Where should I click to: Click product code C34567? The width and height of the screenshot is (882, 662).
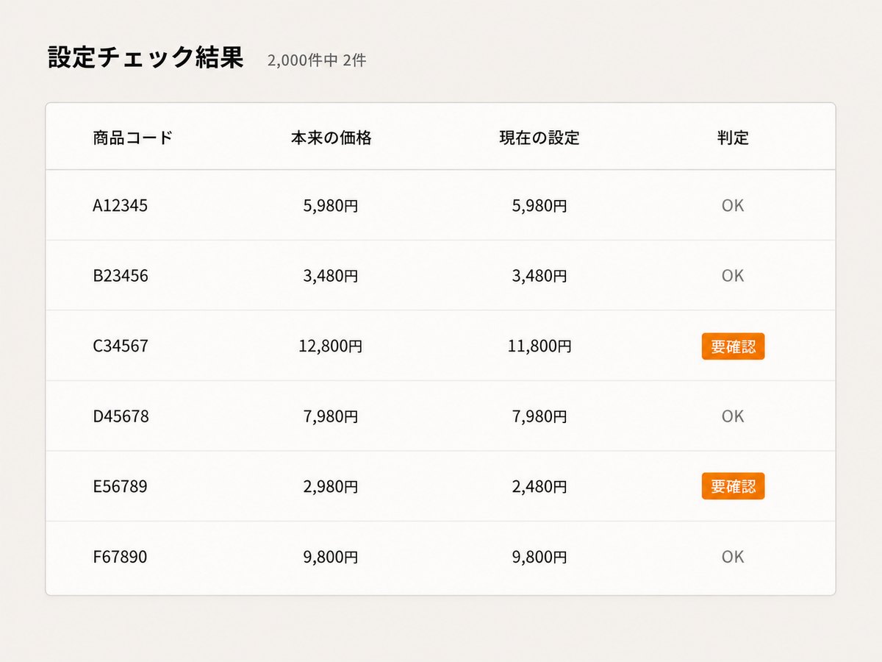click(x=121, y=346)
